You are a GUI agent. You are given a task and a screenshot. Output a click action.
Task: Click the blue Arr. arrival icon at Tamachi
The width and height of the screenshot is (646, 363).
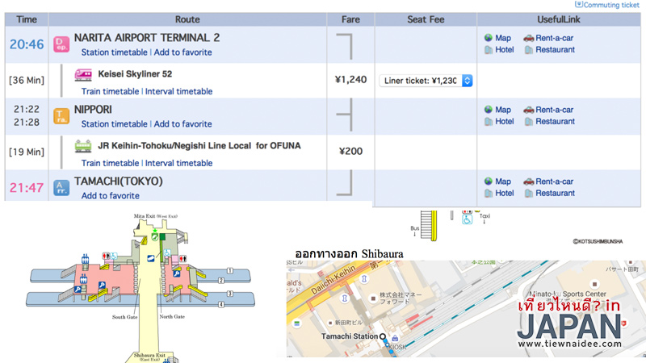tap(61, 188)
